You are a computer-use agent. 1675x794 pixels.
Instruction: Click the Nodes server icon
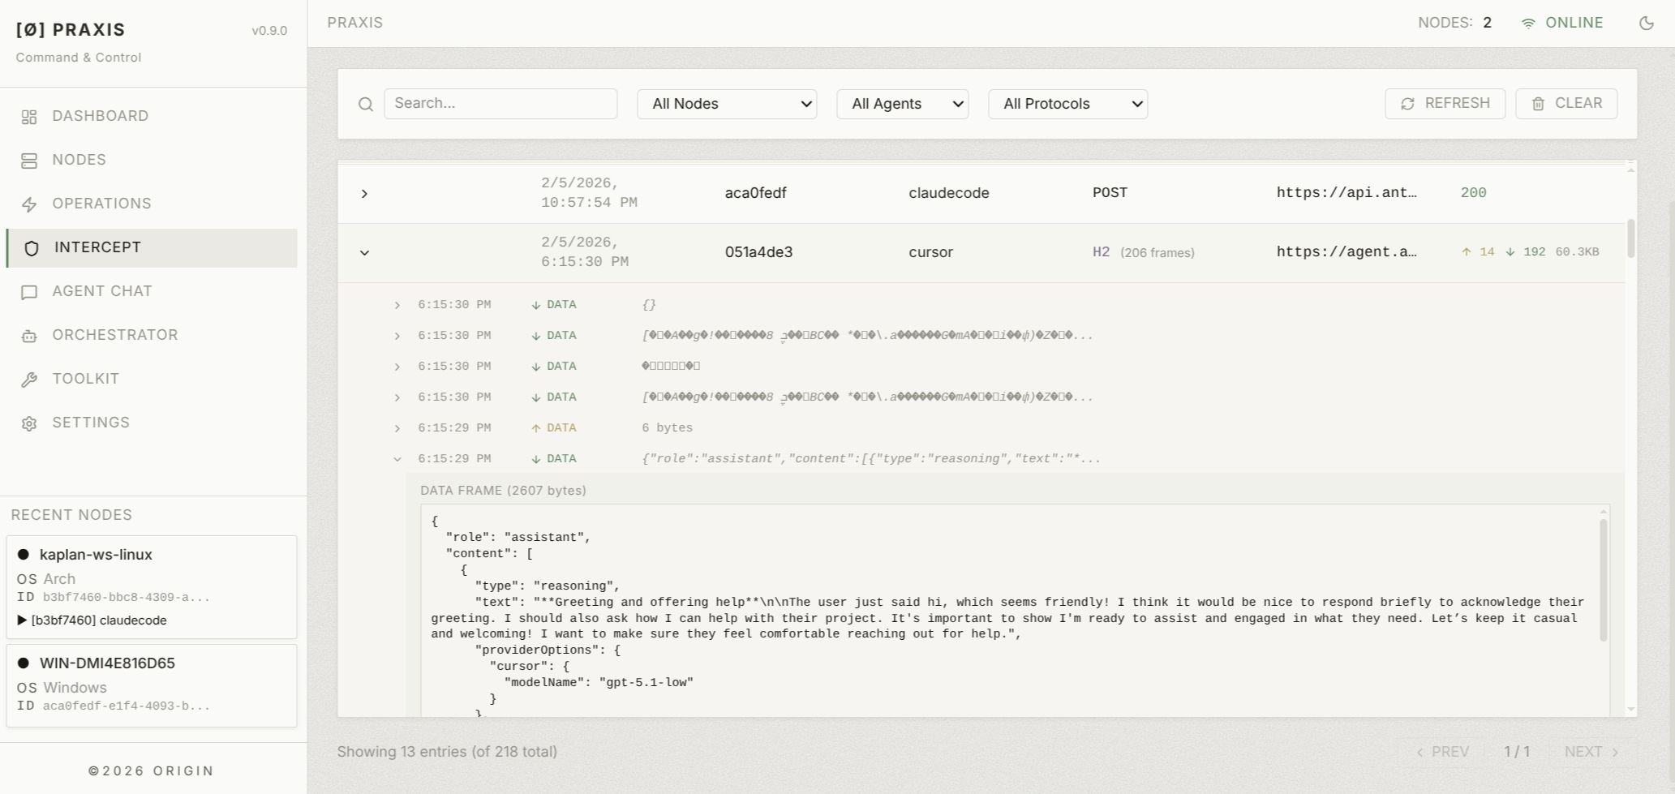(x=29, y=161)
